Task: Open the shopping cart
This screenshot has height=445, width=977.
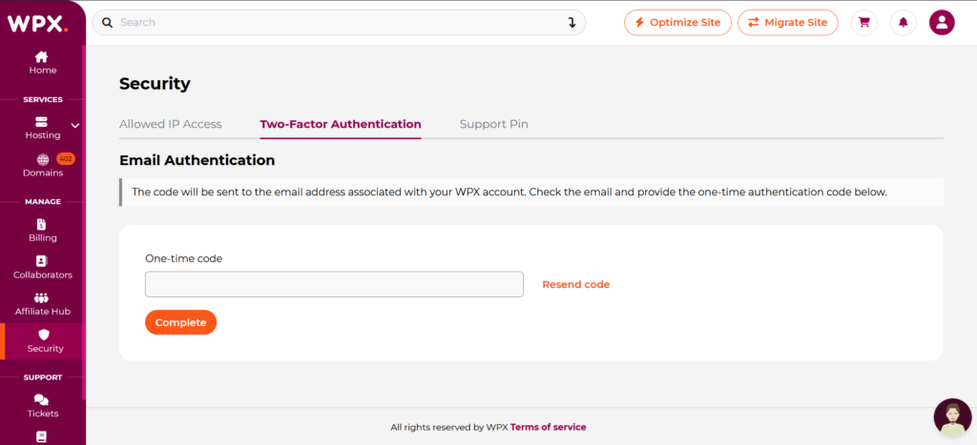Action: click(x=864, y=22)
